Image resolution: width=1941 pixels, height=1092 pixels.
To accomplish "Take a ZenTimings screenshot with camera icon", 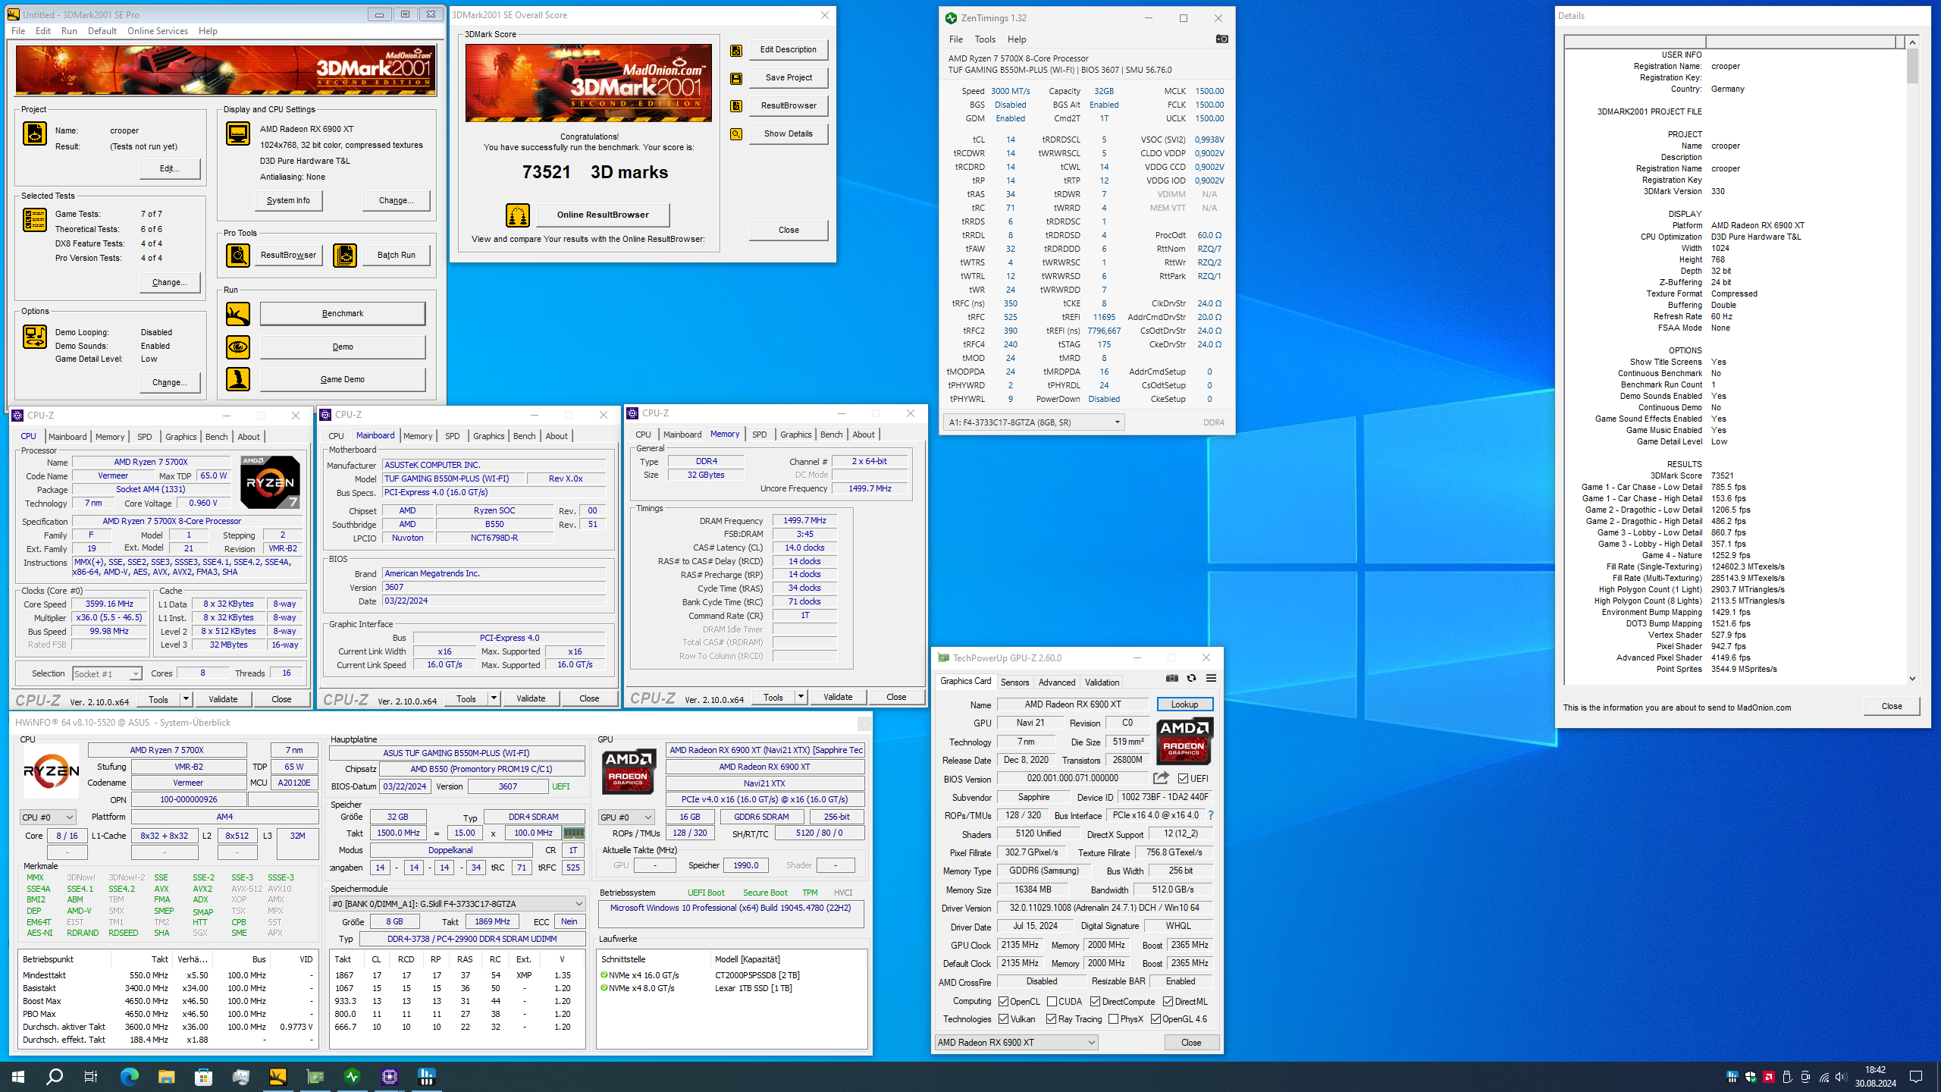I will pyautogui.click(x=1221, y=39).
